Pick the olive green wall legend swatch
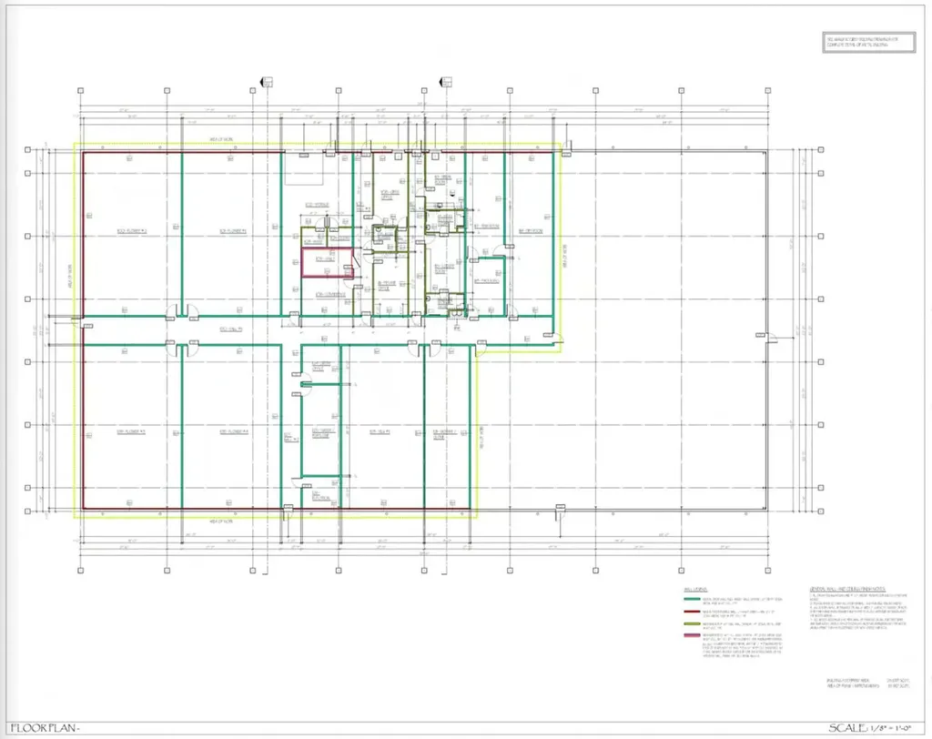The height and width of the screenshot is (739, 932). 692,623
